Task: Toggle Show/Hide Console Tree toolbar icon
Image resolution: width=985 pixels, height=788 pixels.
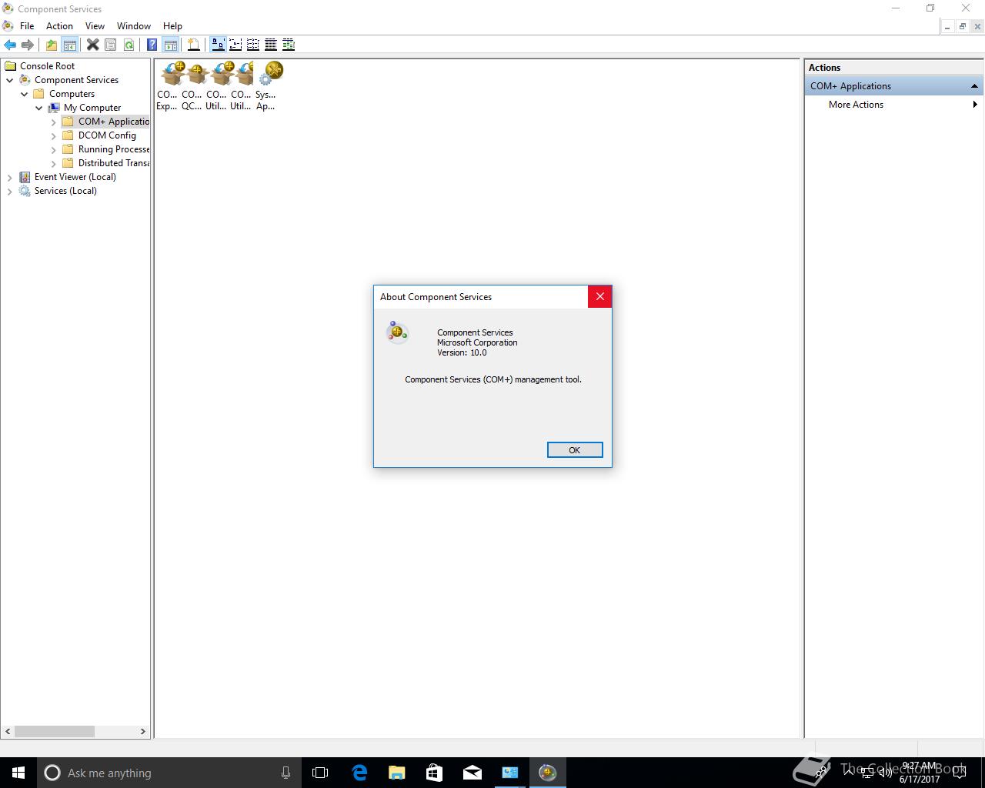Action: point(69,45)
